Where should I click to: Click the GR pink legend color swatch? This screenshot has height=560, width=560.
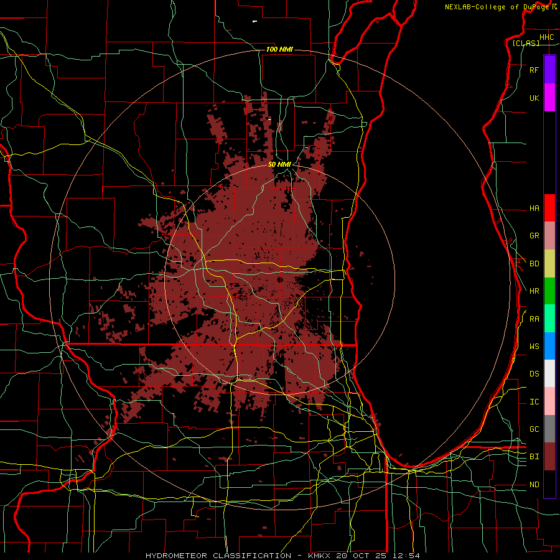click(x=549, y=236)
